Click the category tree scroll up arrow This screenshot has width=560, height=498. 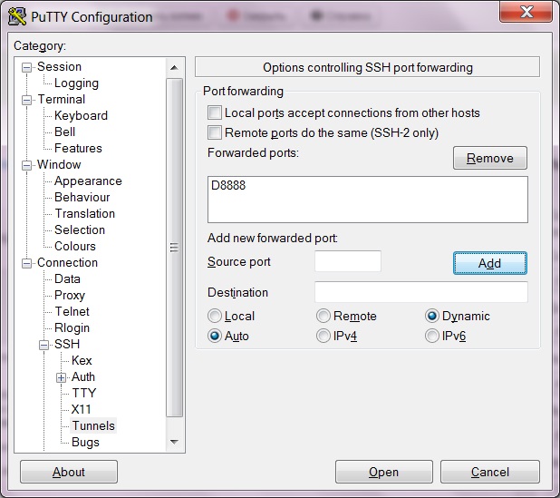coord(174,67)
